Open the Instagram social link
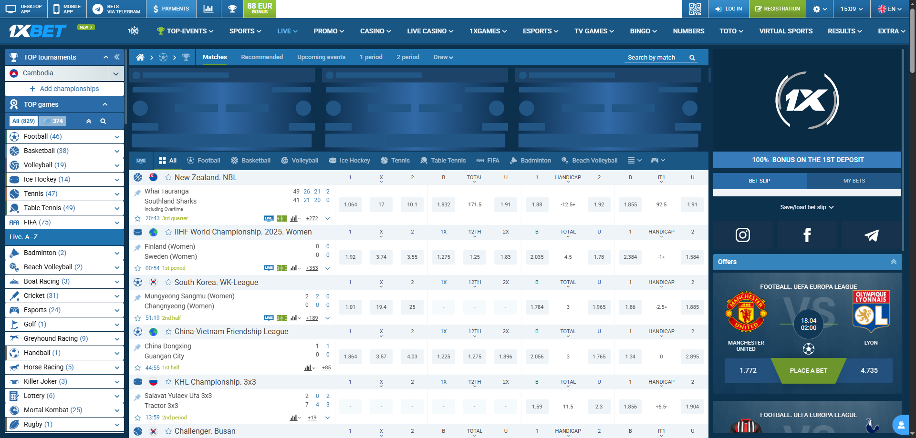The height and width of the screenshot is (438, 916). (742, 235)
